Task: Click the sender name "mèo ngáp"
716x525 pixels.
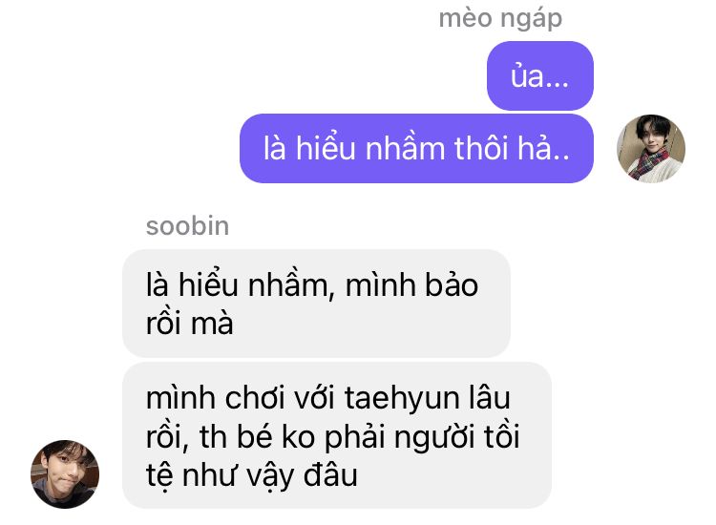Action: (500, 19)
